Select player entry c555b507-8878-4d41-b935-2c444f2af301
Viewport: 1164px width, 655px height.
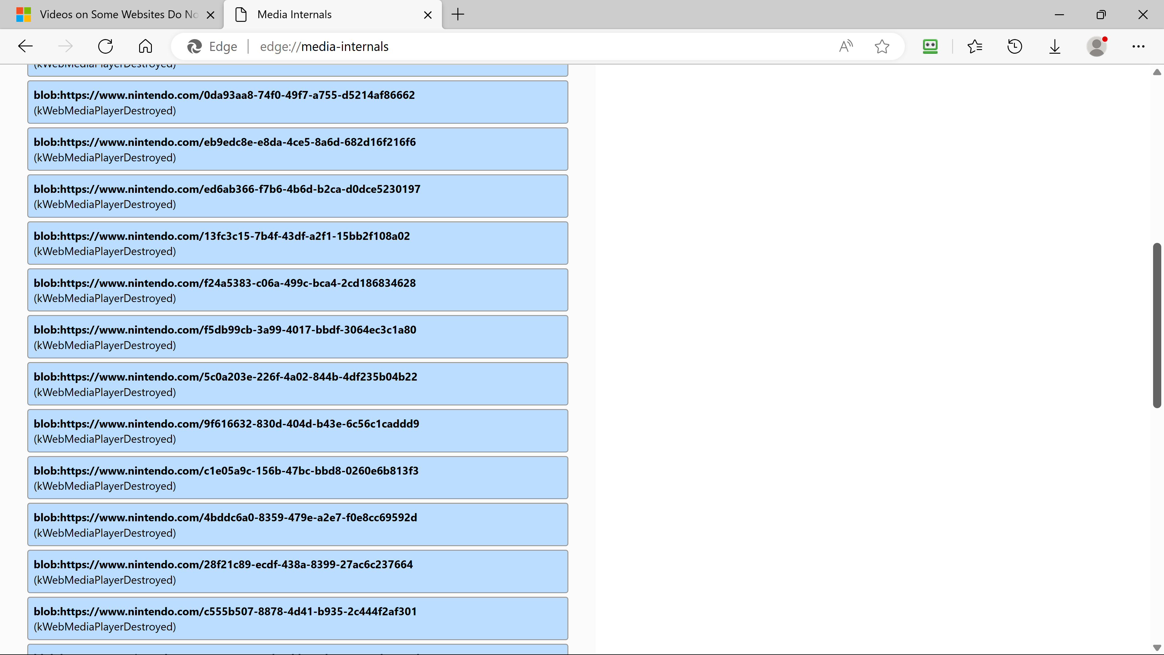click(297, 618)
